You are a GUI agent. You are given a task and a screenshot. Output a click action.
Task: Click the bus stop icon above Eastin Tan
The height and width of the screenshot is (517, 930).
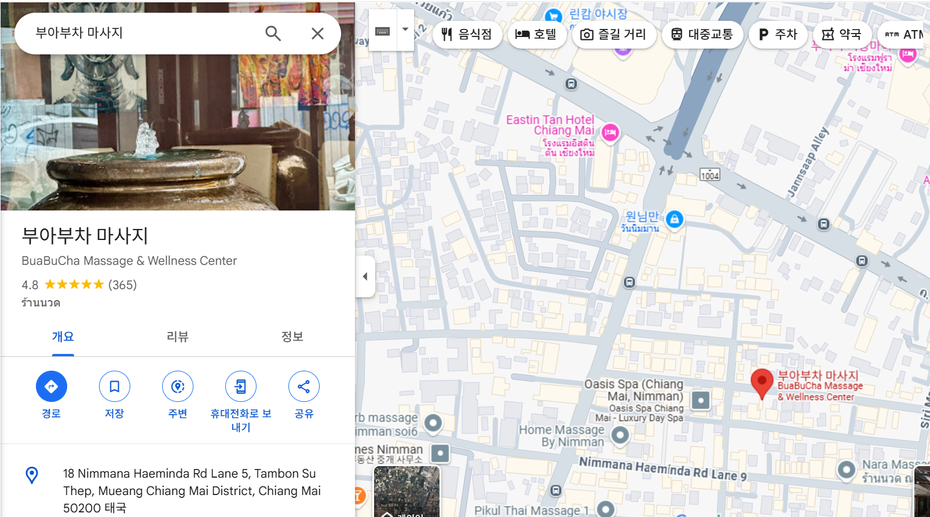pyautogui.click(x=572, y=84)
